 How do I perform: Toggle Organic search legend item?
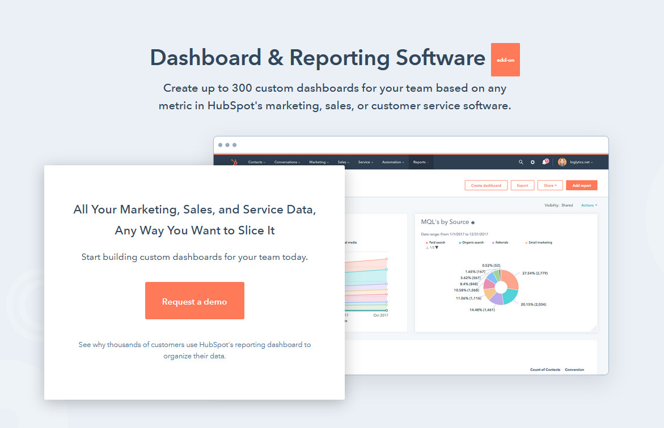pyautogui.click(x=471, y=242)
